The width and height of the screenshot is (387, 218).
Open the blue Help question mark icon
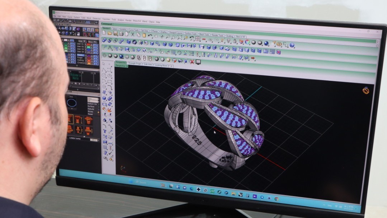click(292, 45)
